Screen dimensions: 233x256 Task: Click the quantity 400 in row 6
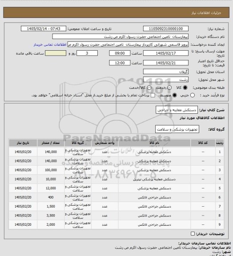pyautogui.click(x=51, y=197)
